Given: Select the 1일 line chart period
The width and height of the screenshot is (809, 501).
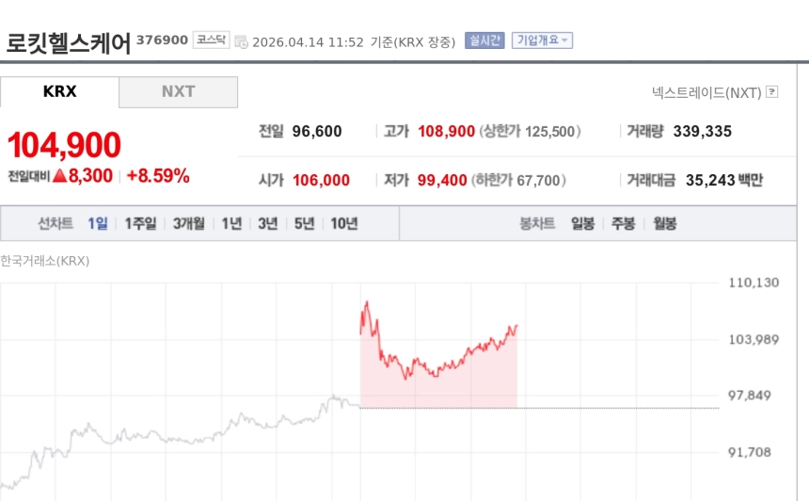Looking at the screenshot, I should point(98,223).
